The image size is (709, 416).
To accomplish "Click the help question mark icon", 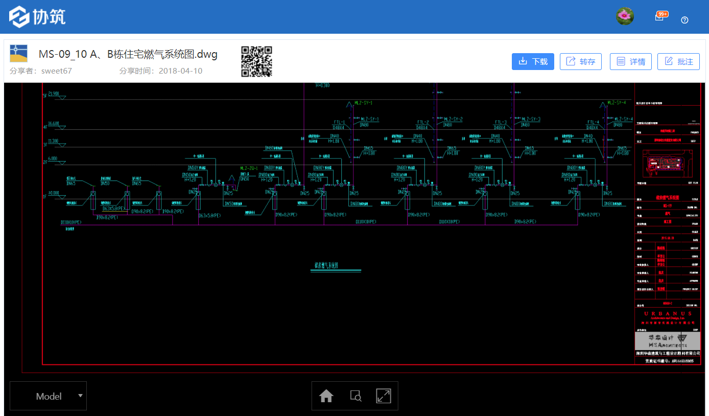I will coord(685,20).
